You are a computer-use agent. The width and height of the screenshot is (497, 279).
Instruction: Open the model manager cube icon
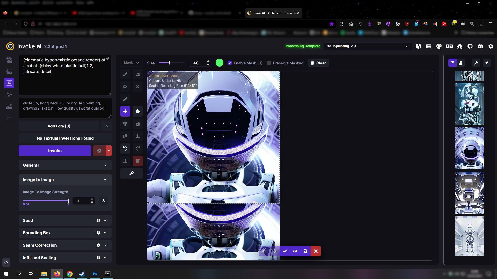[x=418, y=46]
